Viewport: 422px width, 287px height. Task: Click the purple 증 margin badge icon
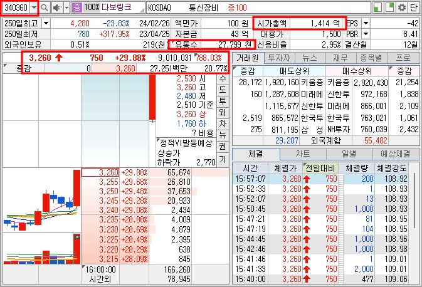[x=76, y=8]
